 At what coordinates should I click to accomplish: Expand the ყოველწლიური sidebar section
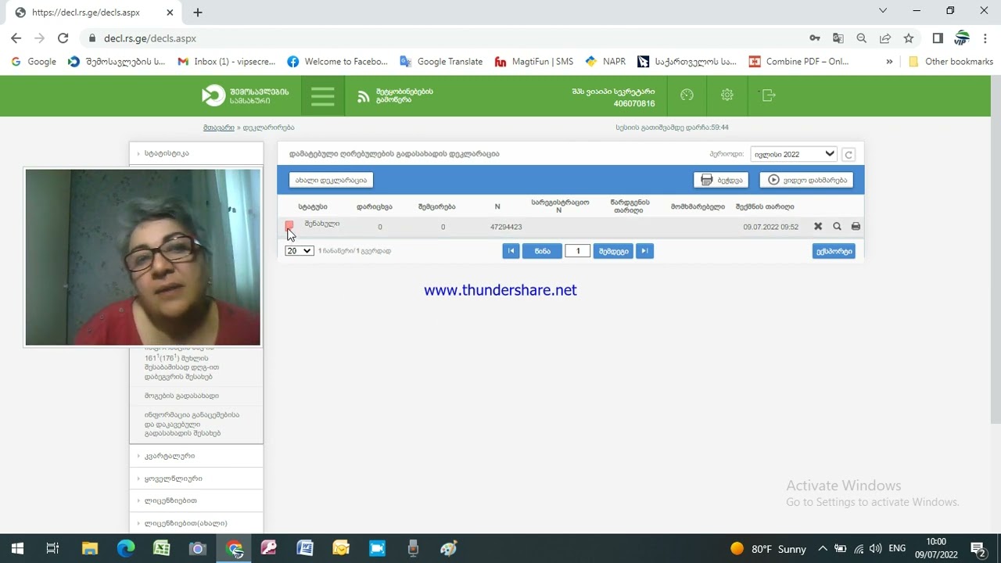[196, 479]
